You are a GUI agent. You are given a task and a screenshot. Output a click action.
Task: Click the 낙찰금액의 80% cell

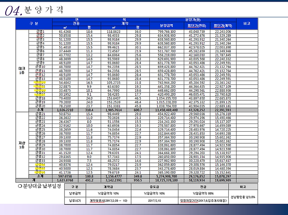pos(203,193)
